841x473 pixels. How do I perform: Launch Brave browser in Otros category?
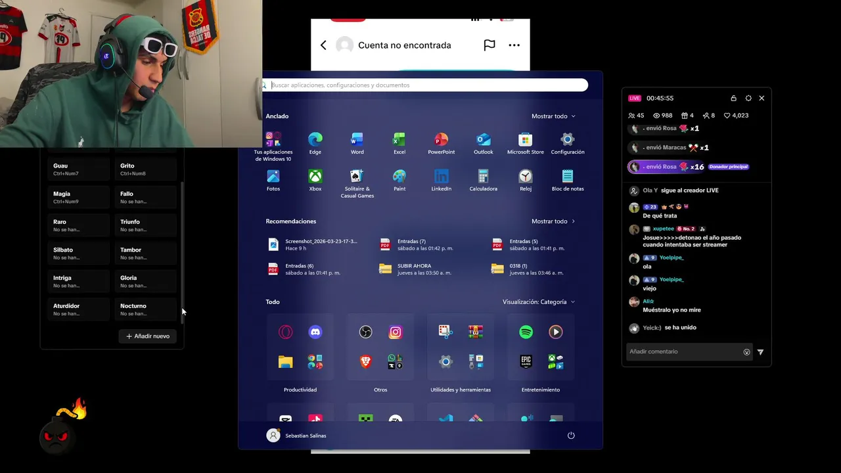click(365, 361)
